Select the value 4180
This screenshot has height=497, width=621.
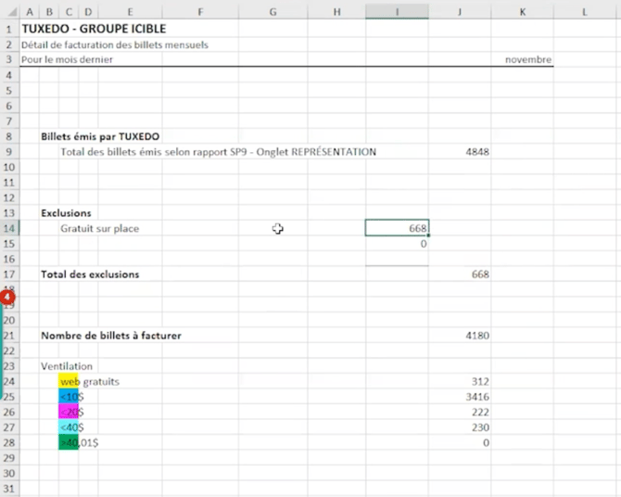pyautogui.click(x=477, y=336)
